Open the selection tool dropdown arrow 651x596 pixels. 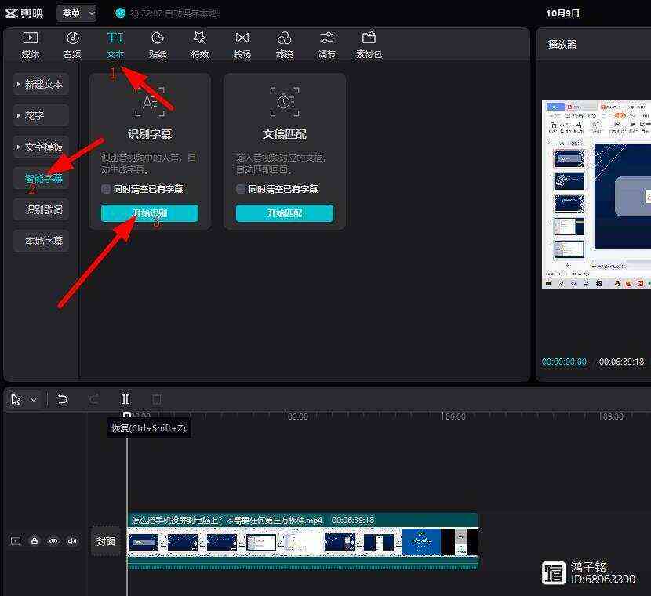coord(34,400)
